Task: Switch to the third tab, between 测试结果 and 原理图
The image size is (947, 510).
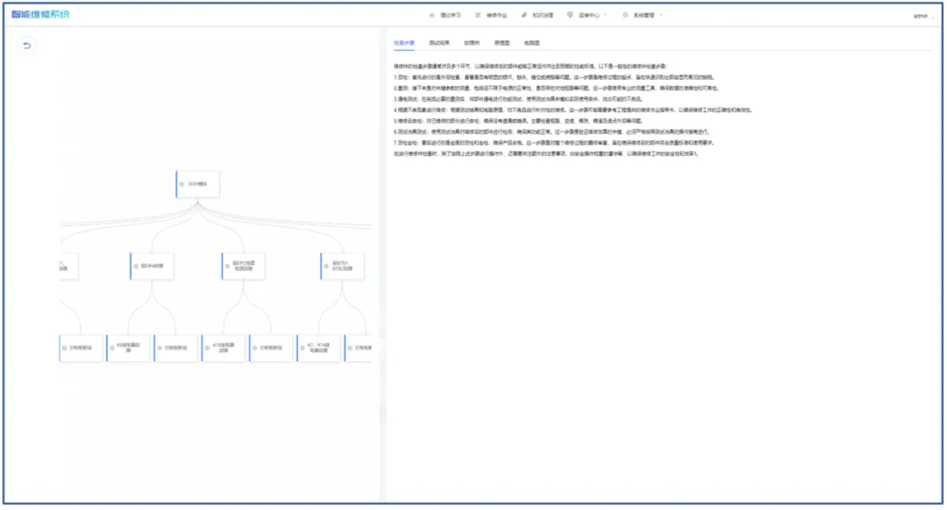Action: [472, 44]
